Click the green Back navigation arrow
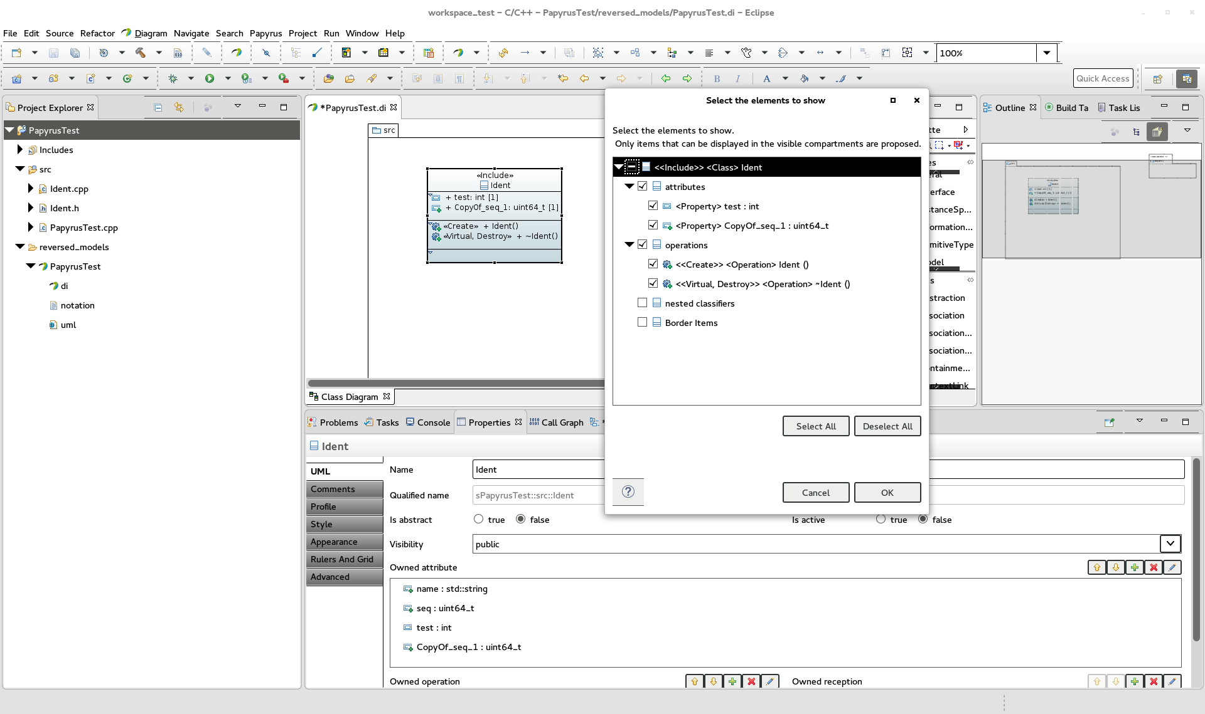This screenshot has width=1205, height=714. click(666, 78)
